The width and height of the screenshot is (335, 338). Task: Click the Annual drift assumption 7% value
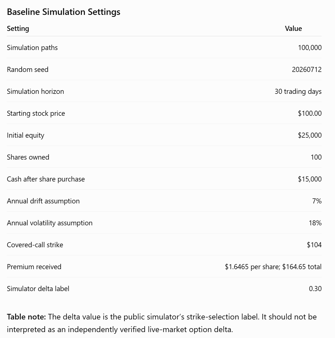pyautogui.click(x=317, y=201)
